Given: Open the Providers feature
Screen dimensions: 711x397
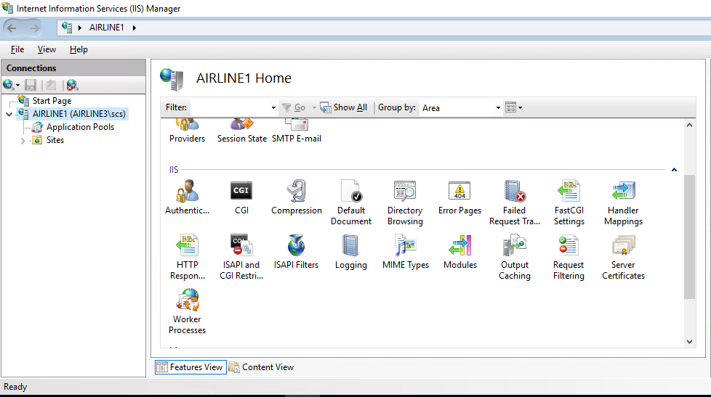Looking at the screenshot, I should pos(188,131).
